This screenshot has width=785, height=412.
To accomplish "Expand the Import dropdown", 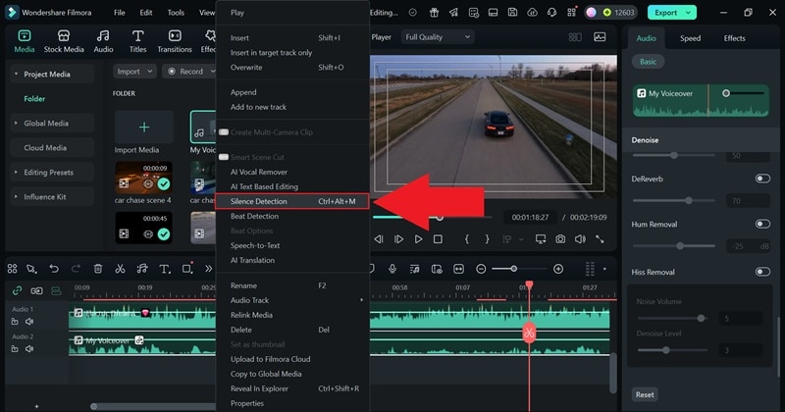I will 134,72.
